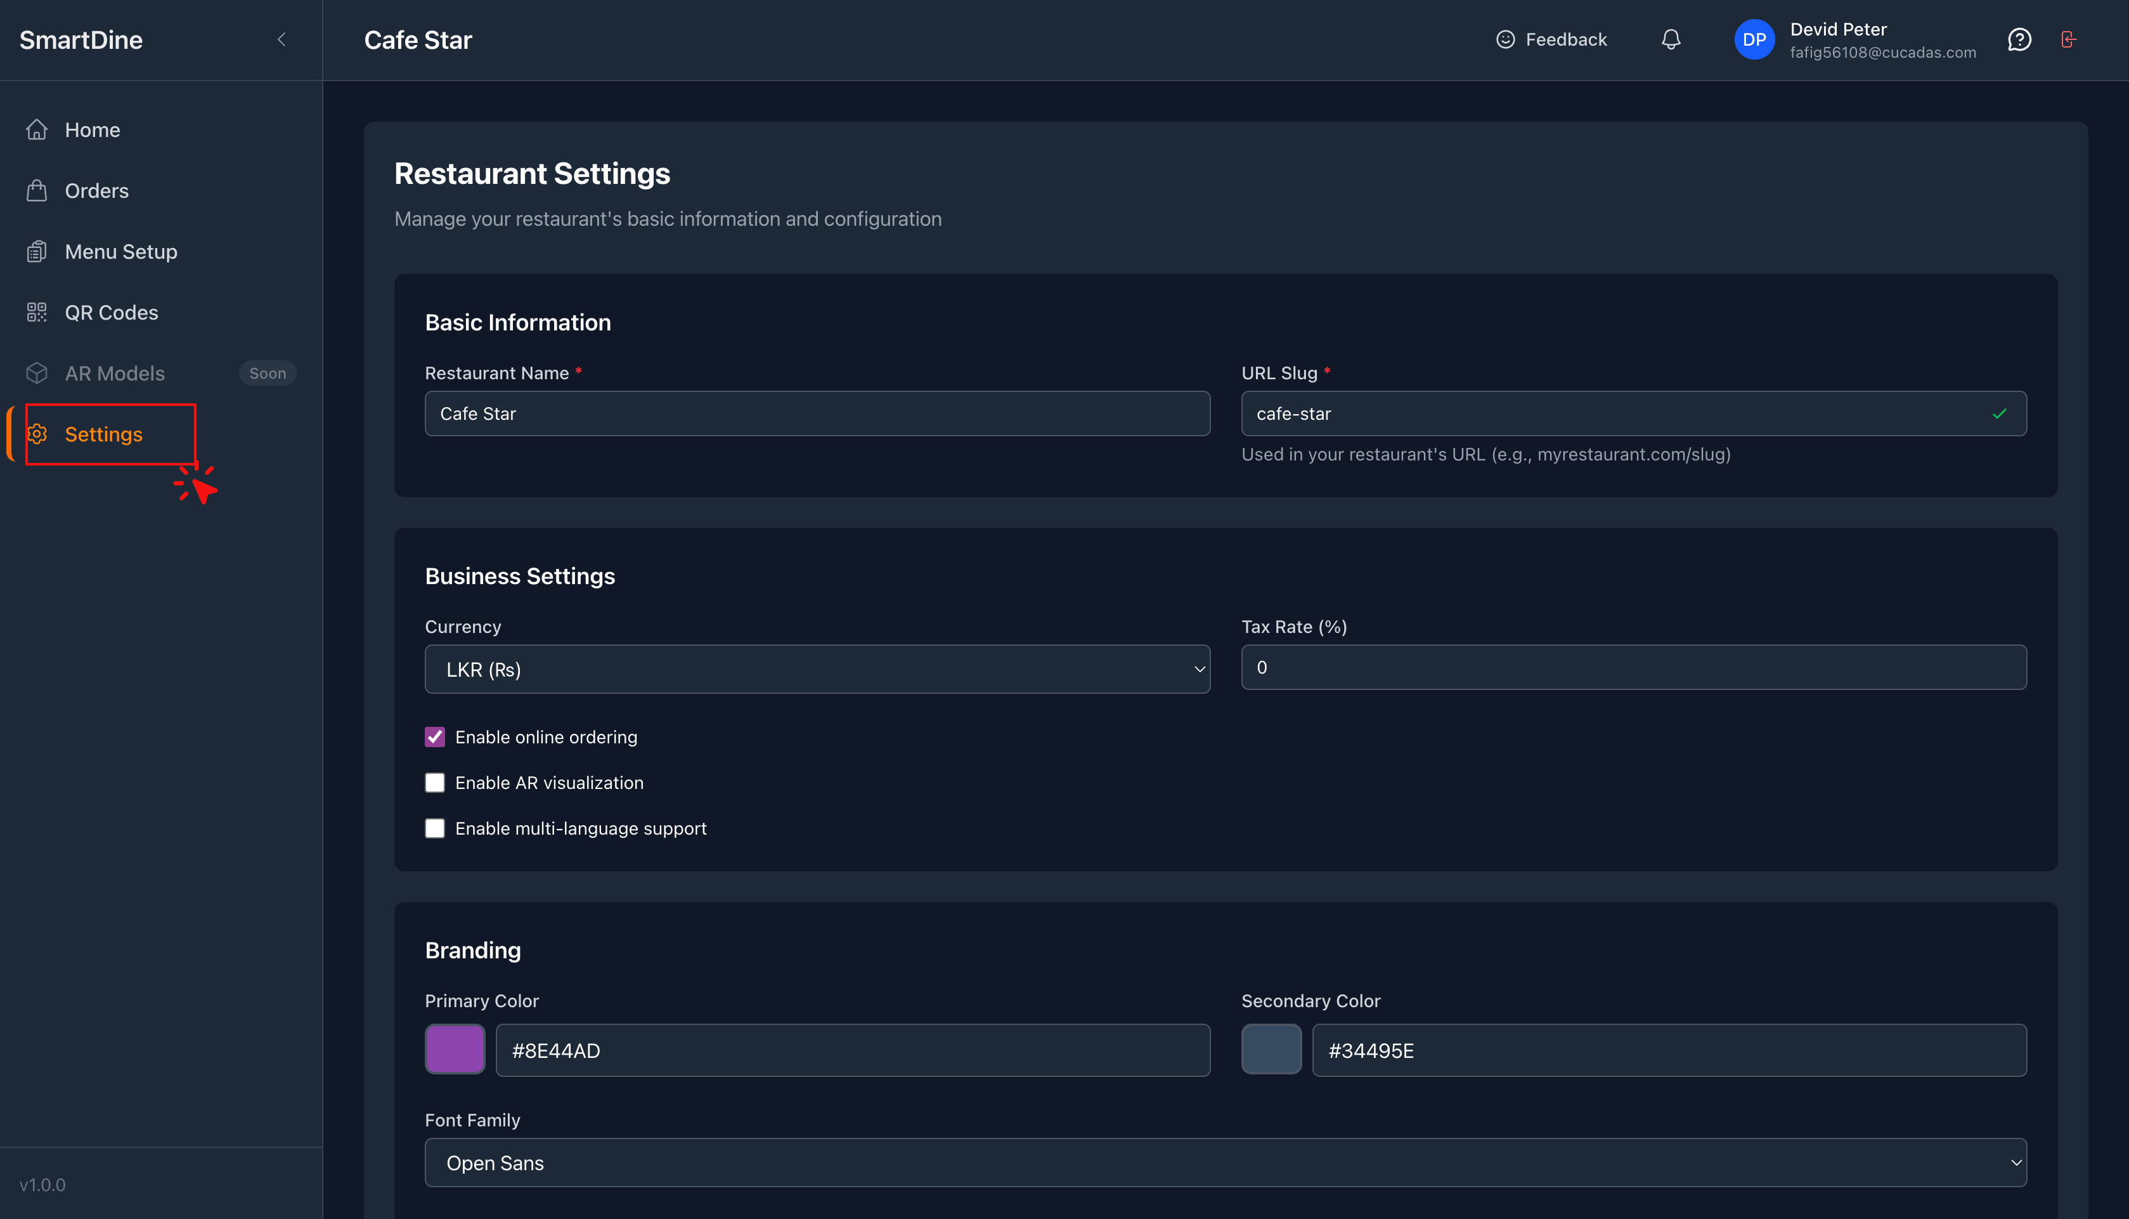Open the Font Family dropdown
The width and height of the screenshot is (2129, 1219).
[x=1225, y=1162]
